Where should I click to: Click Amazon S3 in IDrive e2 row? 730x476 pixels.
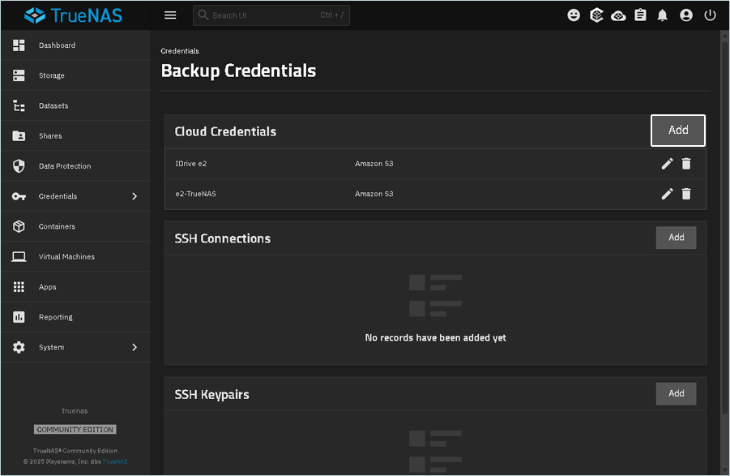[x=374, y=164]
